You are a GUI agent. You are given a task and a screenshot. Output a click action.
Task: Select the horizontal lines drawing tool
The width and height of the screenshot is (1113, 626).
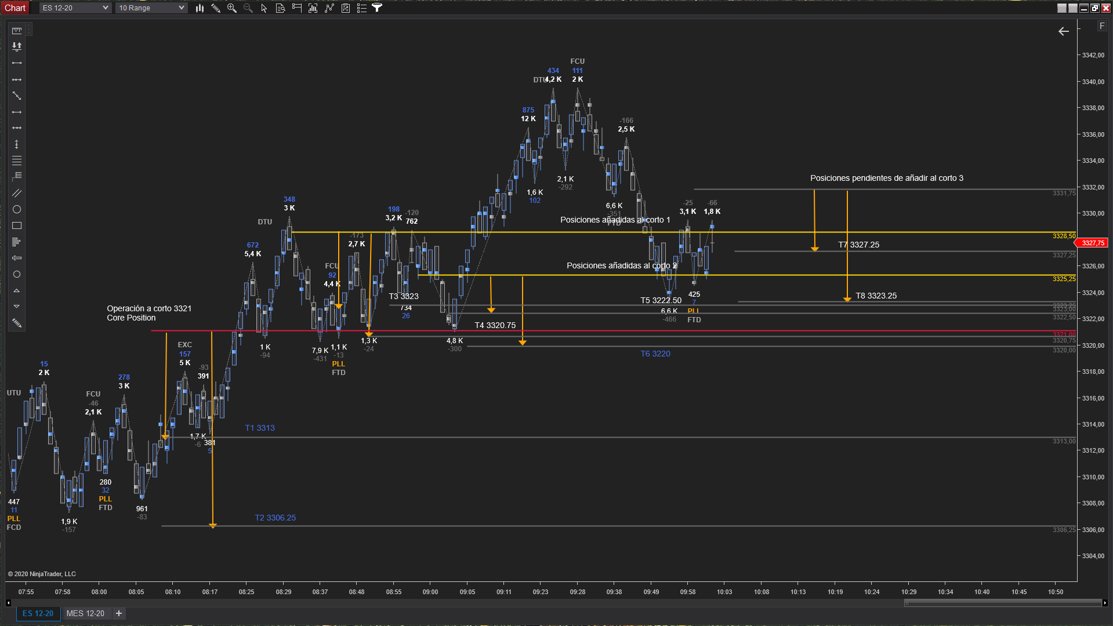(17, 161)
